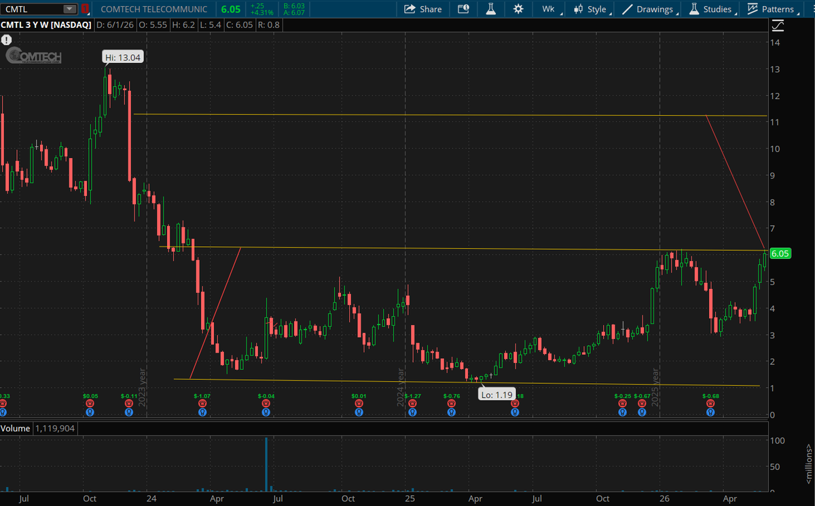This screenshot has width=815, height=506.
Task: Click the earnings icon under $-0.11
Action: pyautogui.click(x=129, y=403)
